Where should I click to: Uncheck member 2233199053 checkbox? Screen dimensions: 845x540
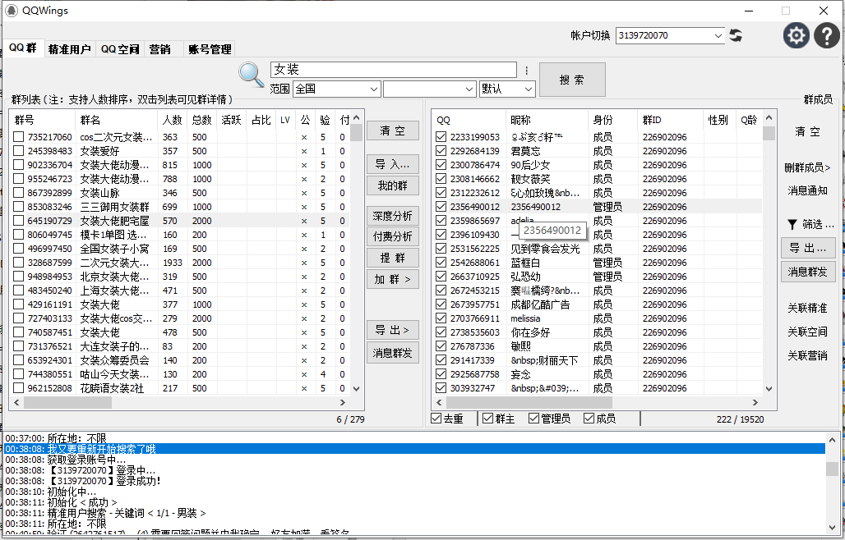pos(441,137)
